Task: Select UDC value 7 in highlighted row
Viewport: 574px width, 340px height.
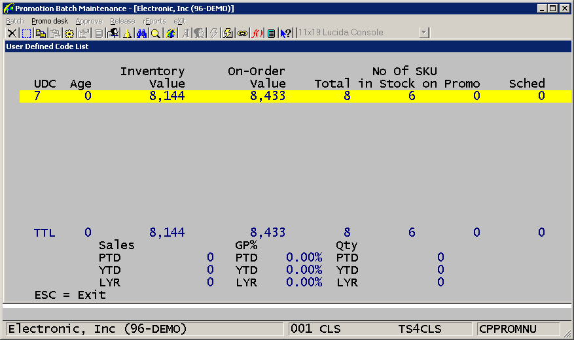Action: 37,95
